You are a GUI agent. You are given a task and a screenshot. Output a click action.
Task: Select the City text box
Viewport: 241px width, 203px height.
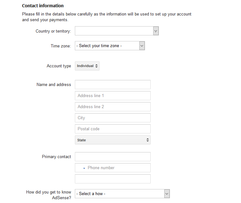pos(112,118)
